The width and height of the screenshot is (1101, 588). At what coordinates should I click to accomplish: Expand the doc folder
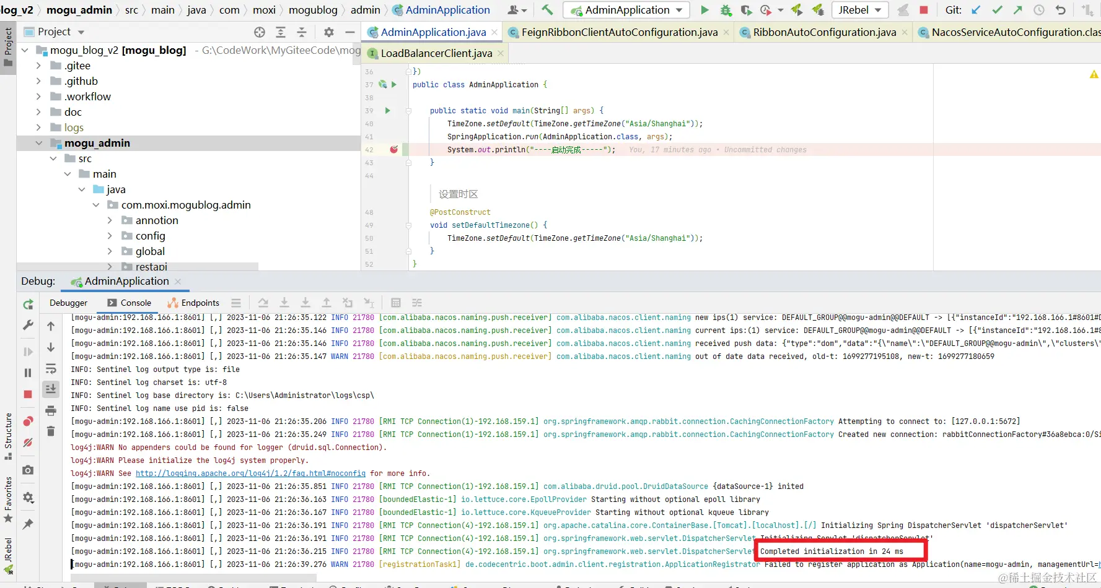pyautogui.click(x=38, y=112)
